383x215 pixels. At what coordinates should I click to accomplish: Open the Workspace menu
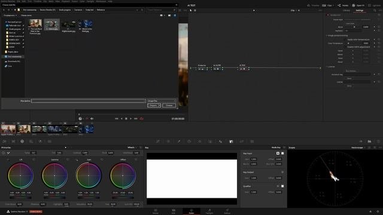pos(101,1)
